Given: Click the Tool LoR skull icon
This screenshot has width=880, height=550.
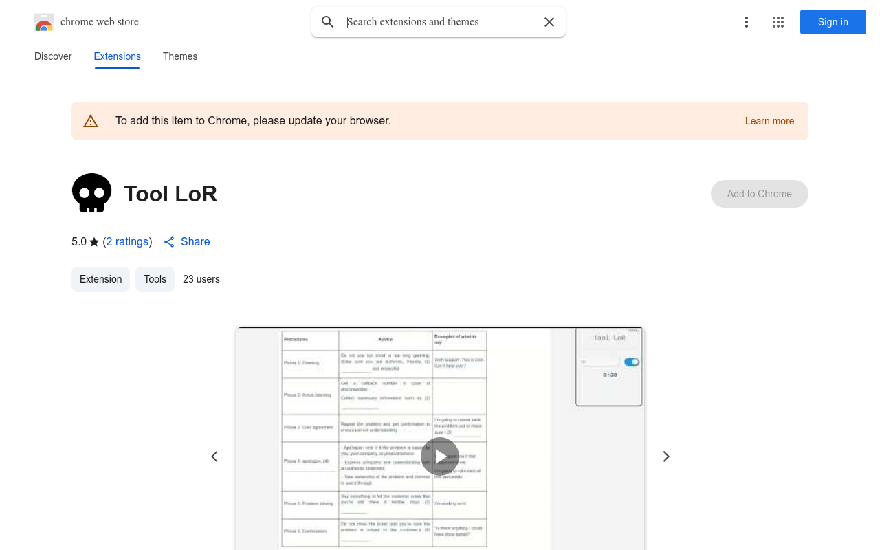Looking at the screenshot, I should pos(92,193).
